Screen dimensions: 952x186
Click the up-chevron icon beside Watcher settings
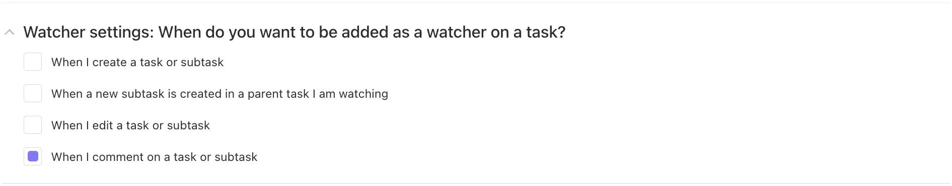9,33
